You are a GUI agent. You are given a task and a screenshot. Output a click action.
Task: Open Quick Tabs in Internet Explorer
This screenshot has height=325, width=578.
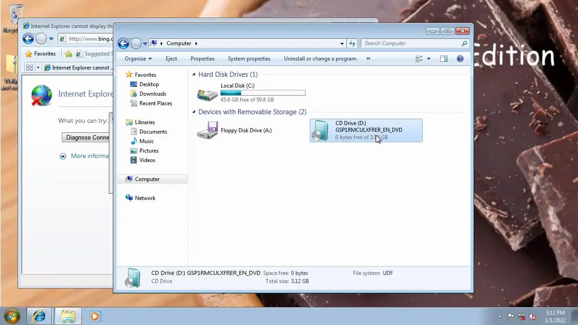pos(29,68)
